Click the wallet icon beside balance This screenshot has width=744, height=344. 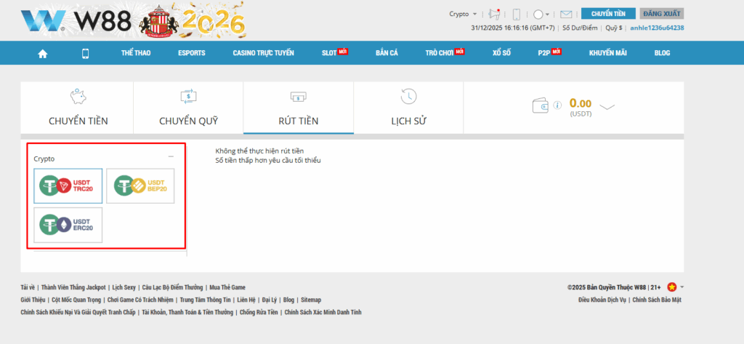(541, 106)
